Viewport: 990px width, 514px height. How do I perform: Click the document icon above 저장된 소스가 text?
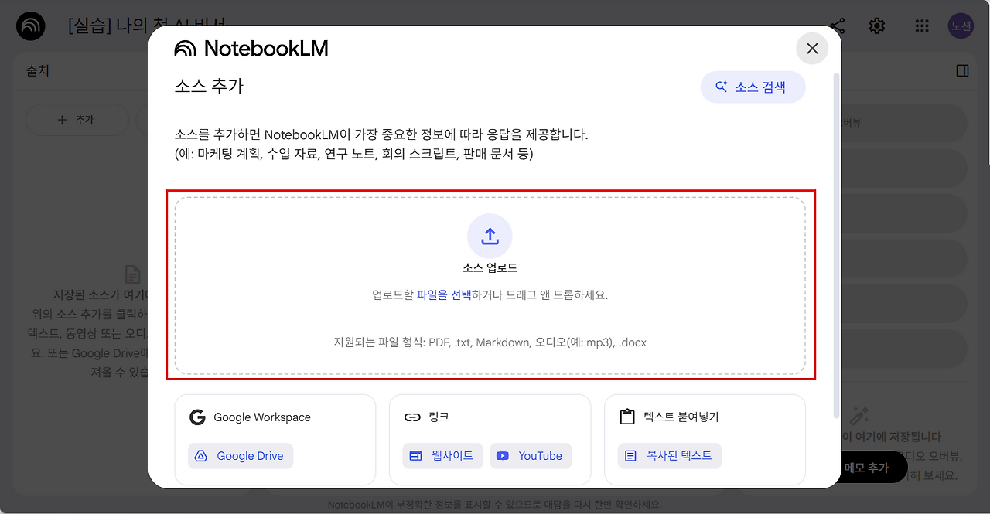(133, 274)
